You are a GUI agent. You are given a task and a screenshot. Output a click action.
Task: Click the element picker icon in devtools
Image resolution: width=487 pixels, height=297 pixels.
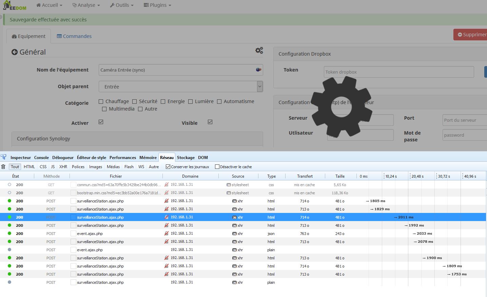[3, 157]
